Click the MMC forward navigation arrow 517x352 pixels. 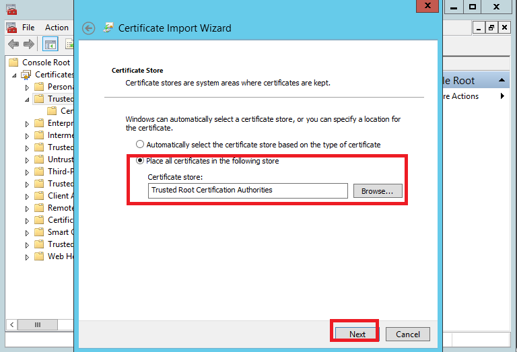(29, 44)
